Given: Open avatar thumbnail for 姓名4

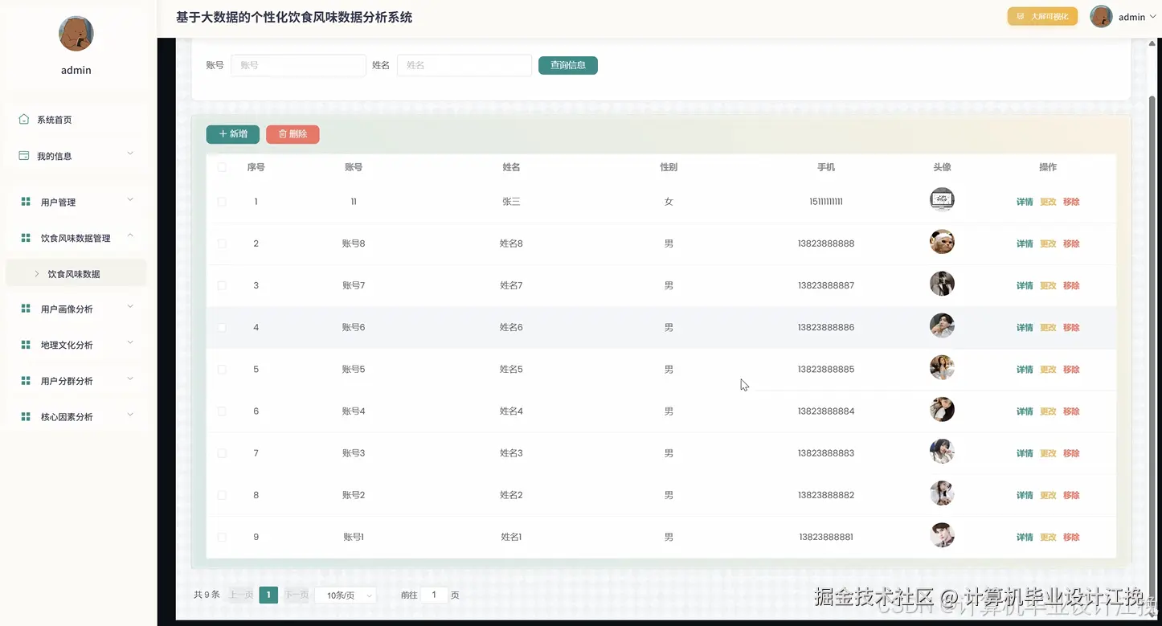Looking at the screenshot, I should tap(942, 410).
